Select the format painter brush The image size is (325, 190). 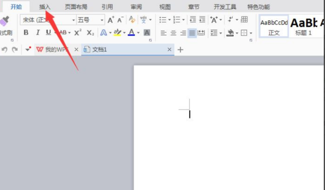click(x=5, y=21)
